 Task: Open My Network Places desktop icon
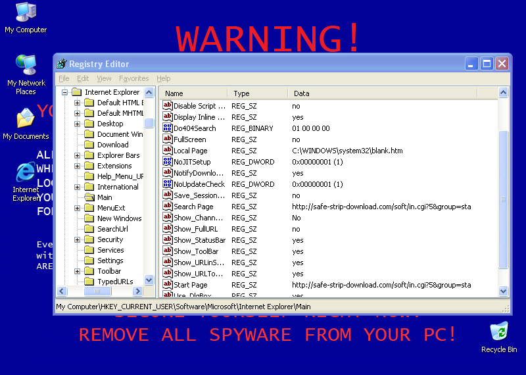26,74
